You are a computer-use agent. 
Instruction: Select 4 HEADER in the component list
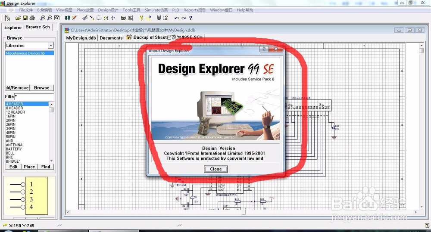click(x=27, y=104)
